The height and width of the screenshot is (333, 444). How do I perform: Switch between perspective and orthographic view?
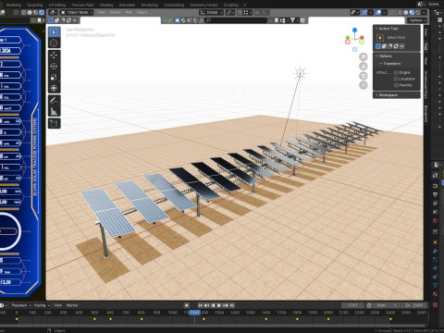(x=364, y=85)
